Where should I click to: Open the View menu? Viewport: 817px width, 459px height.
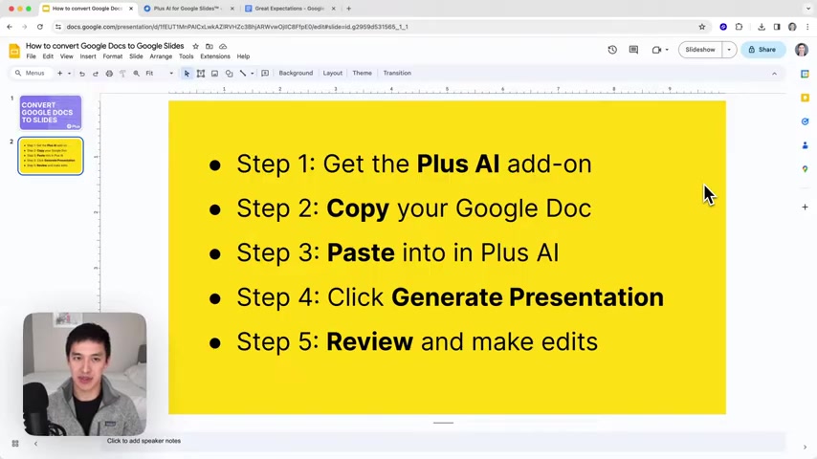(67, 56)
